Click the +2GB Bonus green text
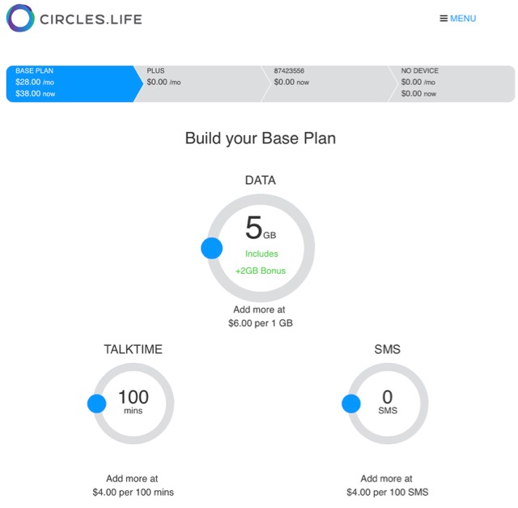The height and width of the screenshot is (508, 518). (261, 271)
